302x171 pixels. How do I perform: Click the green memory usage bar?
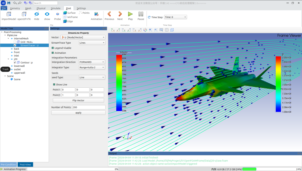tap(249, 169)
